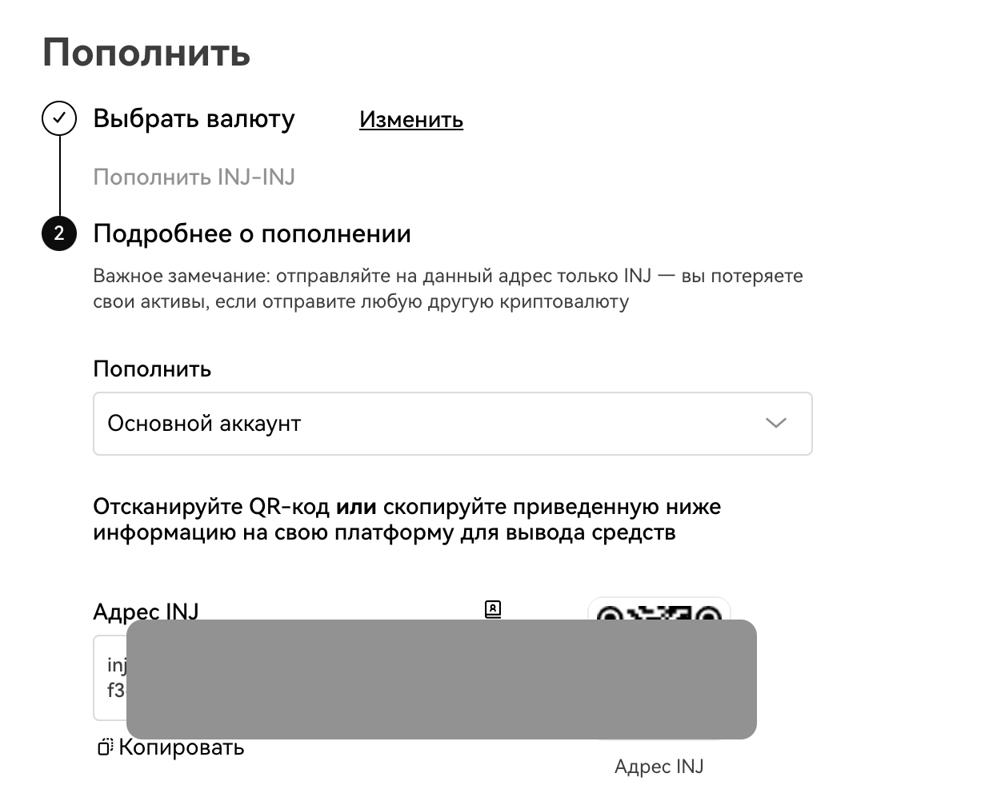Click the Адрес INJ label above the field
The image size is (997, 809).
146,611
